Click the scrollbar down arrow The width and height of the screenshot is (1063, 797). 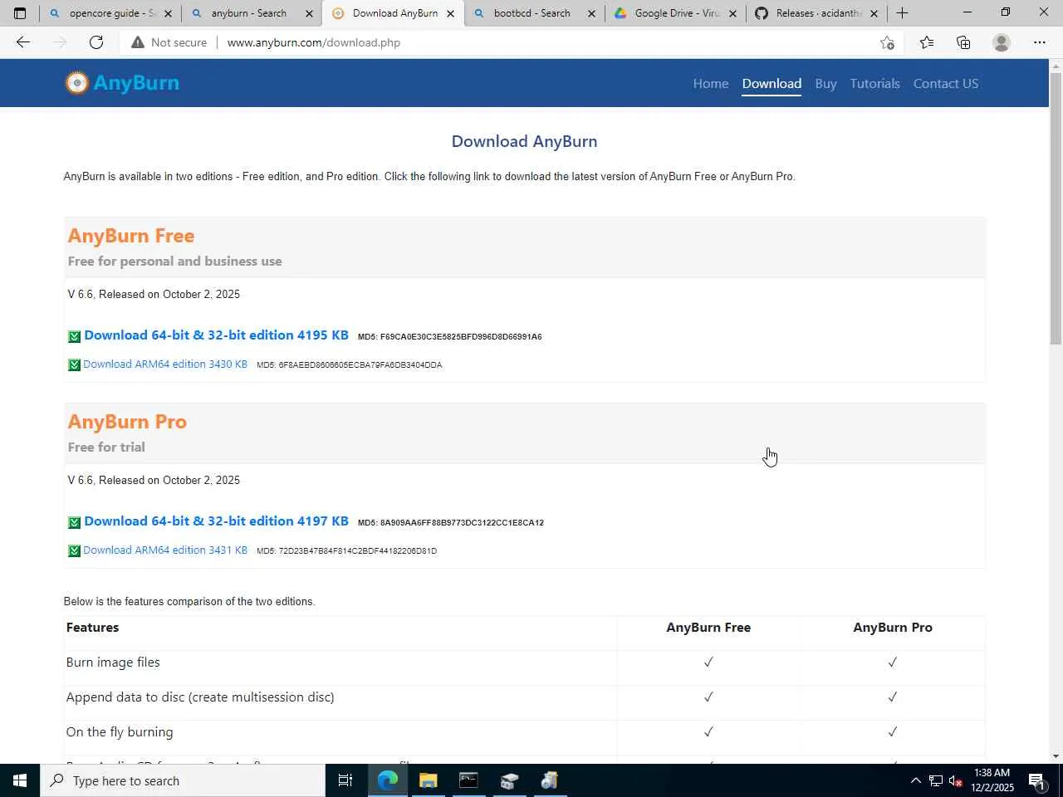pyautogui.click(x=1056, y=756)
